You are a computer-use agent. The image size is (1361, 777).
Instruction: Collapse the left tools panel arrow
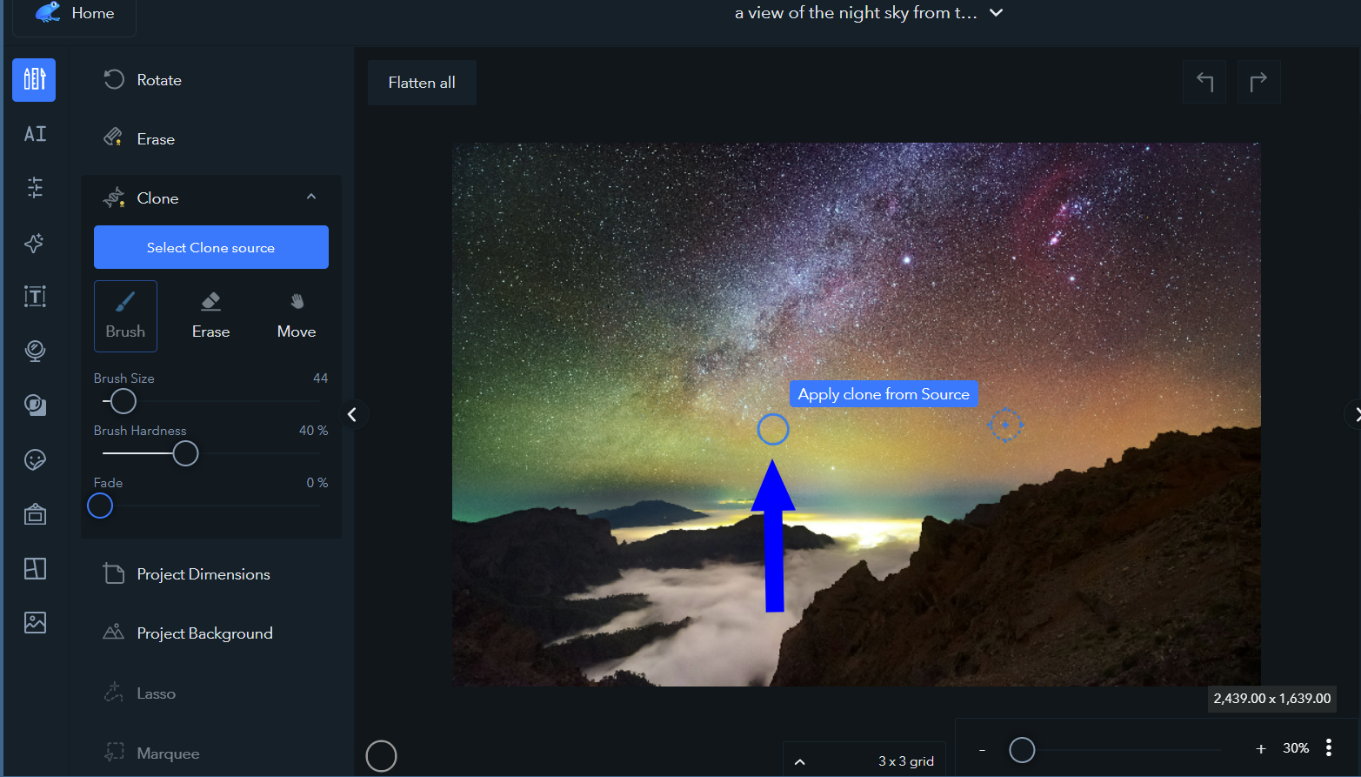(352, 414)
